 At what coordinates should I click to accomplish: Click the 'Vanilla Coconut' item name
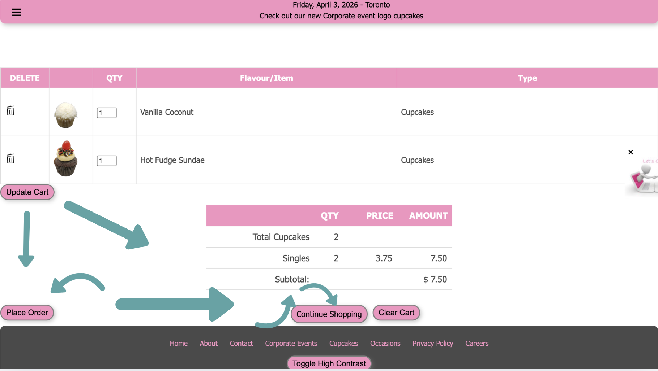tap(167, 112)
